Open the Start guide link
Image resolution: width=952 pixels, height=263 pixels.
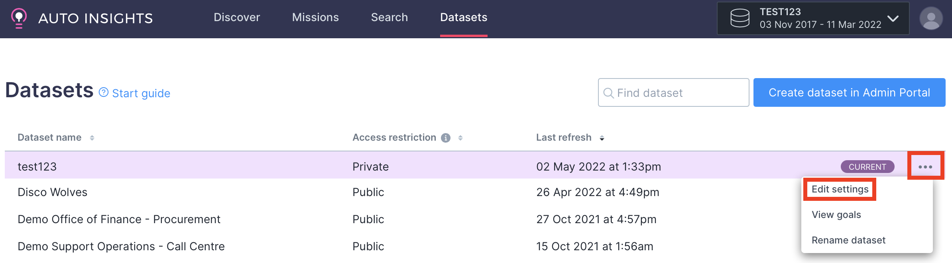141,93
